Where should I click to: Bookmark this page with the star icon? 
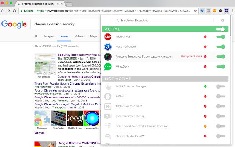tap(195, 11)
